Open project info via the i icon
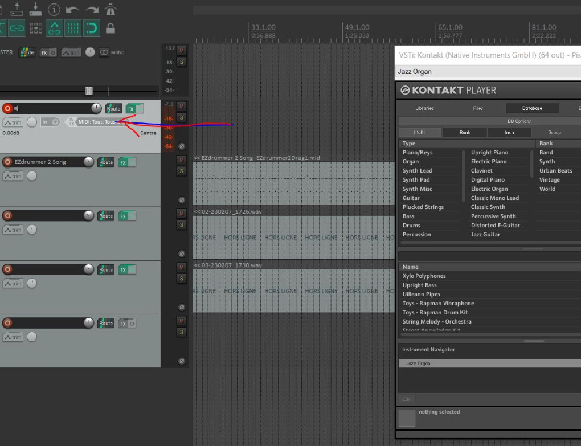 (x=54, y=10)
